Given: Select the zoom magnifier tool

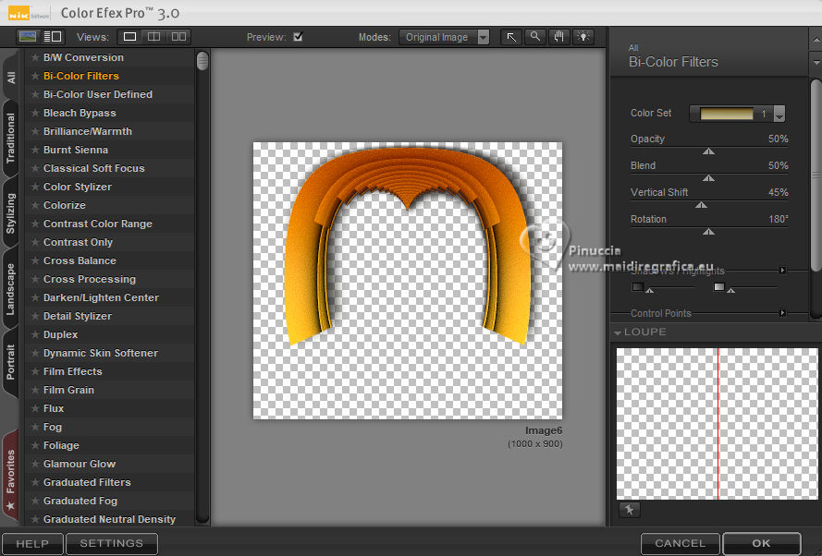Looking at the screenshot, I should [534, 37].
